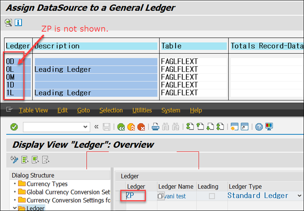The image size is (304, 211).
Task: Click the Select All table icon
Action: [25, 160]
